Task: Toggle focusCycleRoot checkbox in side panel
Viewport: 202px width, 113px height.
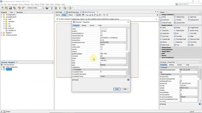Action: coord(181,95)
